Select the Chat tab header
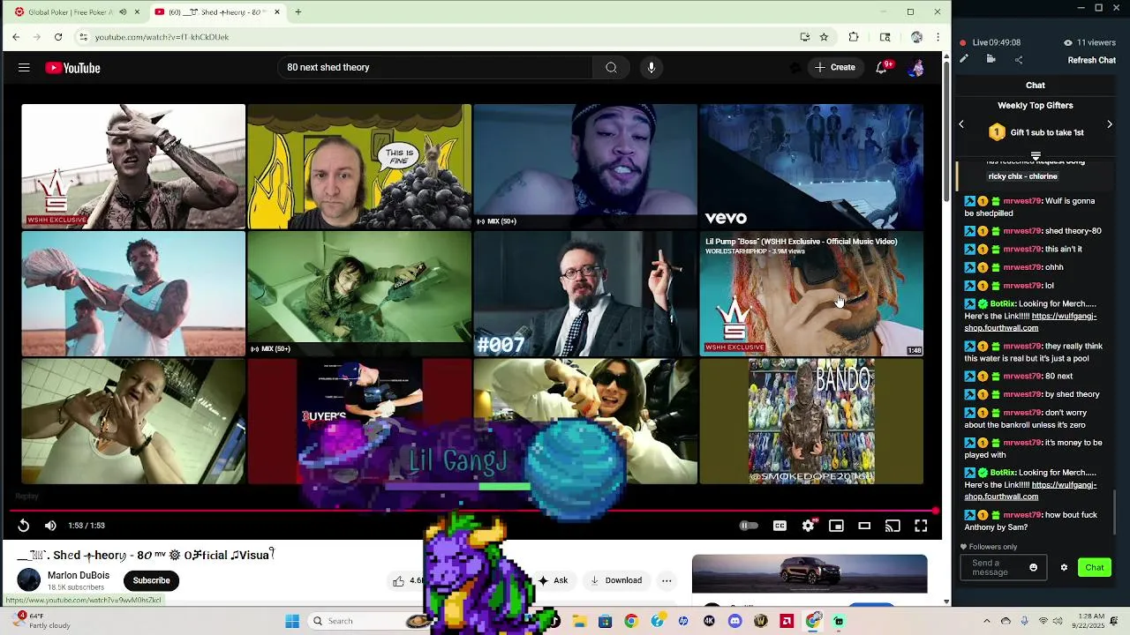The height and width of the screenshot is (635, 1130). click(x=1036, y=86)
